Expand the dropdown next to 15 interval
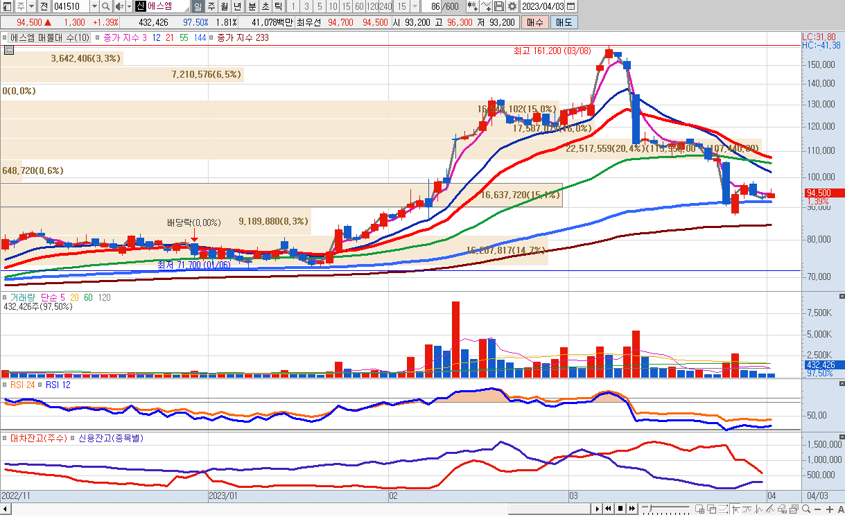The height and width of the screenshot is (517, 845). click(415, 6)
